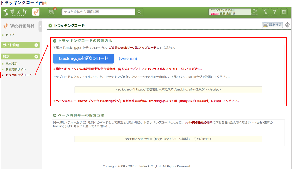
Task: Click the magnifier search button
Action: pos(139,12)
